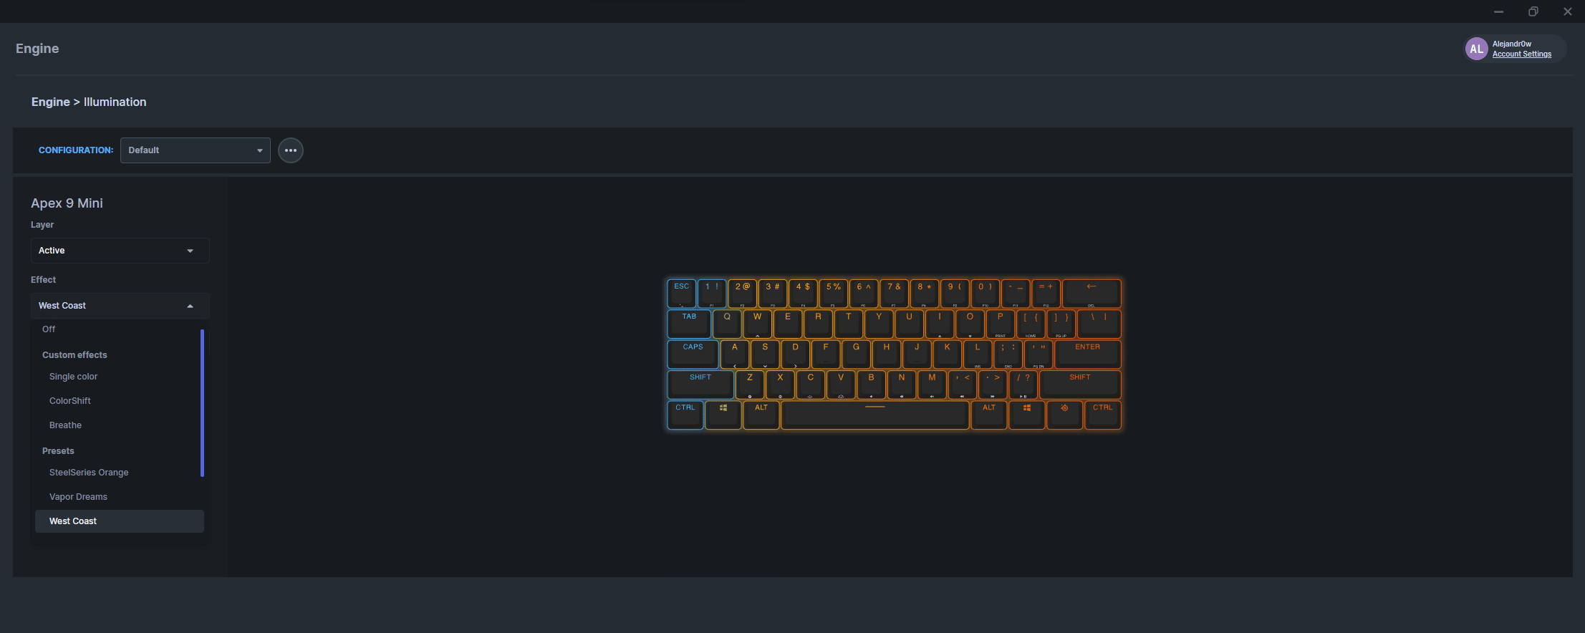The height and width of the screenshot is (633, 1585).
Task: Click the Custom effects group heading
Action: click(74, 355)
